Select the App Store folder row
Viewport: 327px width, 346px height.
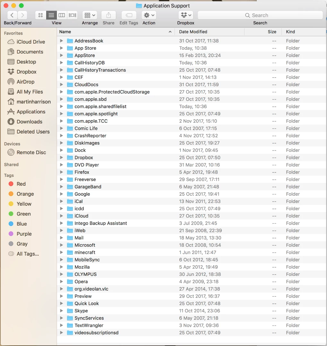[192, 48]
